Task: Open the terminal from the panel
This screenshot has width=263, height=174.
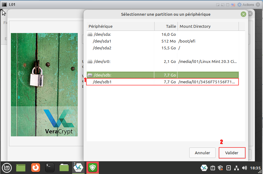Action: tap(50, 168)
